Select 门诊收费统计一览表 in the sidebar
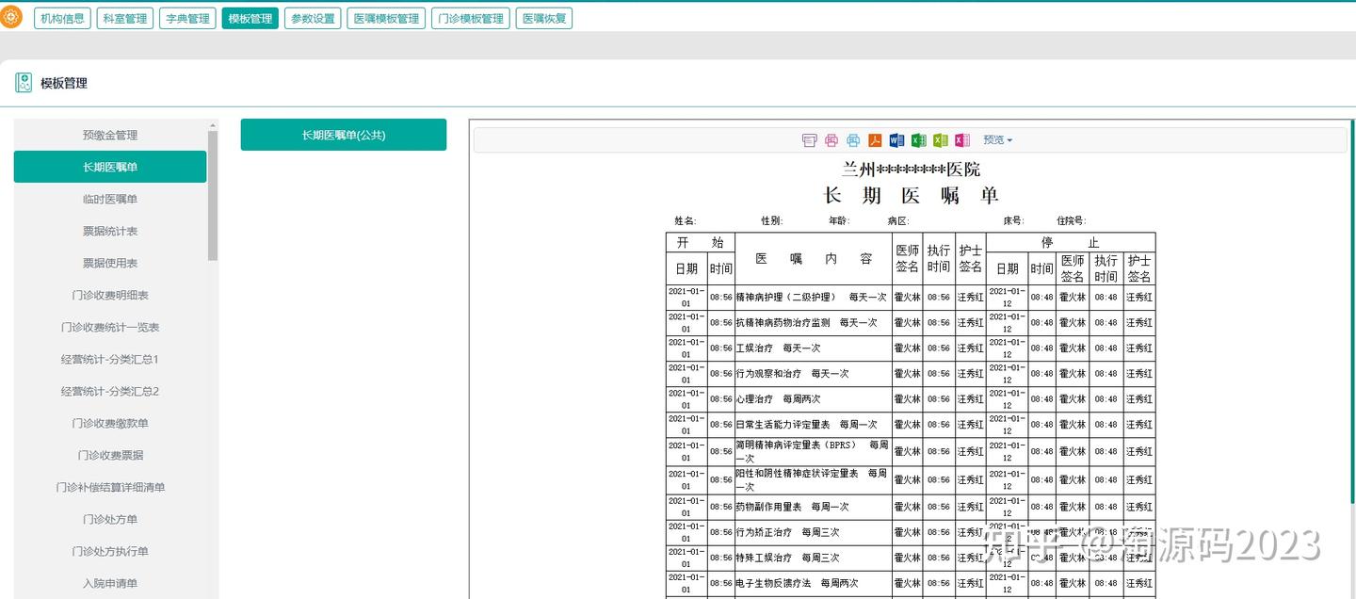The width and height of the screenshot is (1356, 599). 110,327
